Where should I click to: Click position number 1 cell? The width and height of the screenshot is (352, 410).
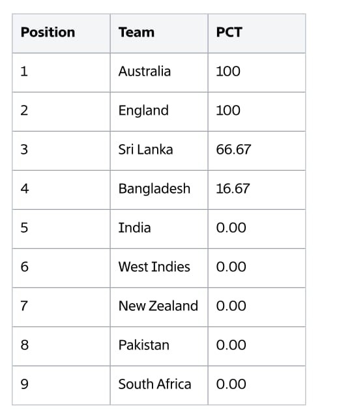pos(61,72)
